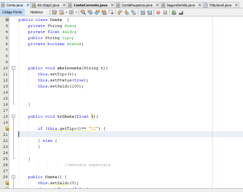Click the Last Edit location icon
This screenshot has width=243, height=192.
pos(54,12)
